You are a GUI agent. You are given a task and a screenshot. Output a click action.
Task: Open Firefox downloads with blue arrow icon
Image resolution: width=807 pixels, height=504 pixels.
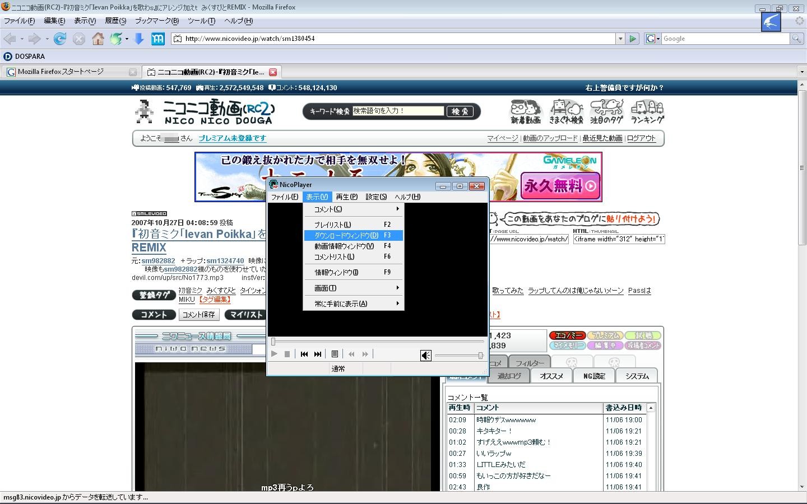pyautogui.click(x=139, y=39)
